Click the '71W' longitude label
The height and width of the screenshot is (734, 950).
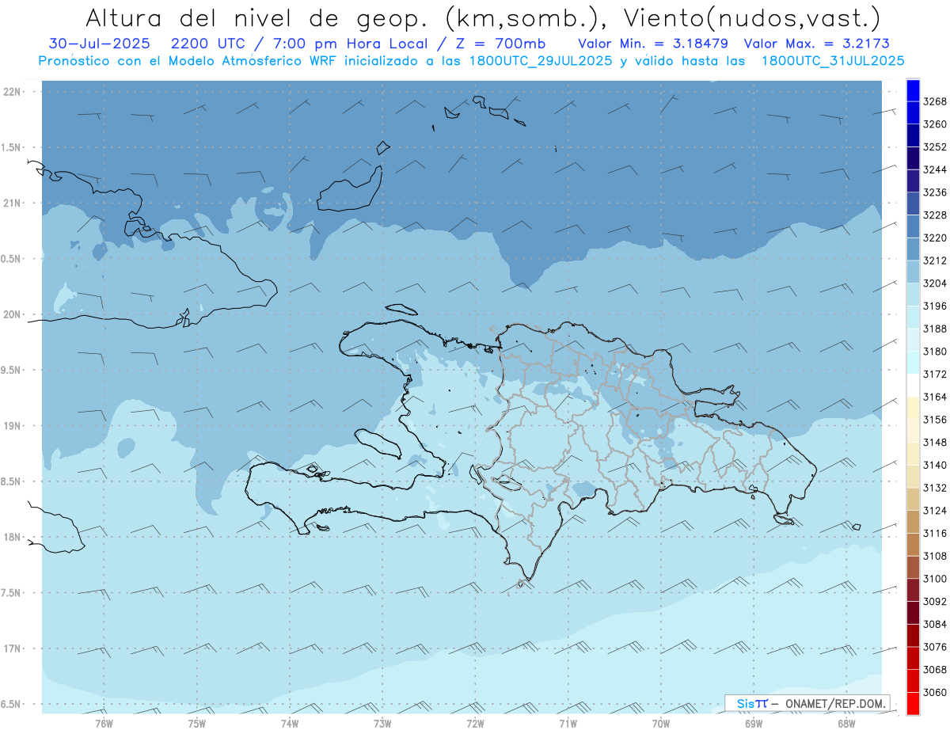(568, 724)
